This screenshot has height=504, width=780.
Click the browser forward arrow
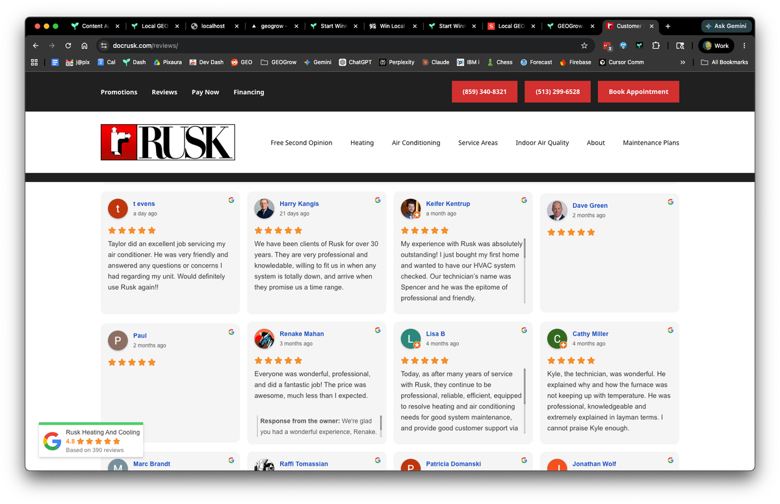52,46
